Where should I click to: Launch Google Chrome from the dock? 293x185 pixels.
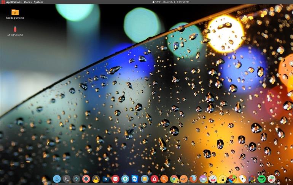coord(174,179)
